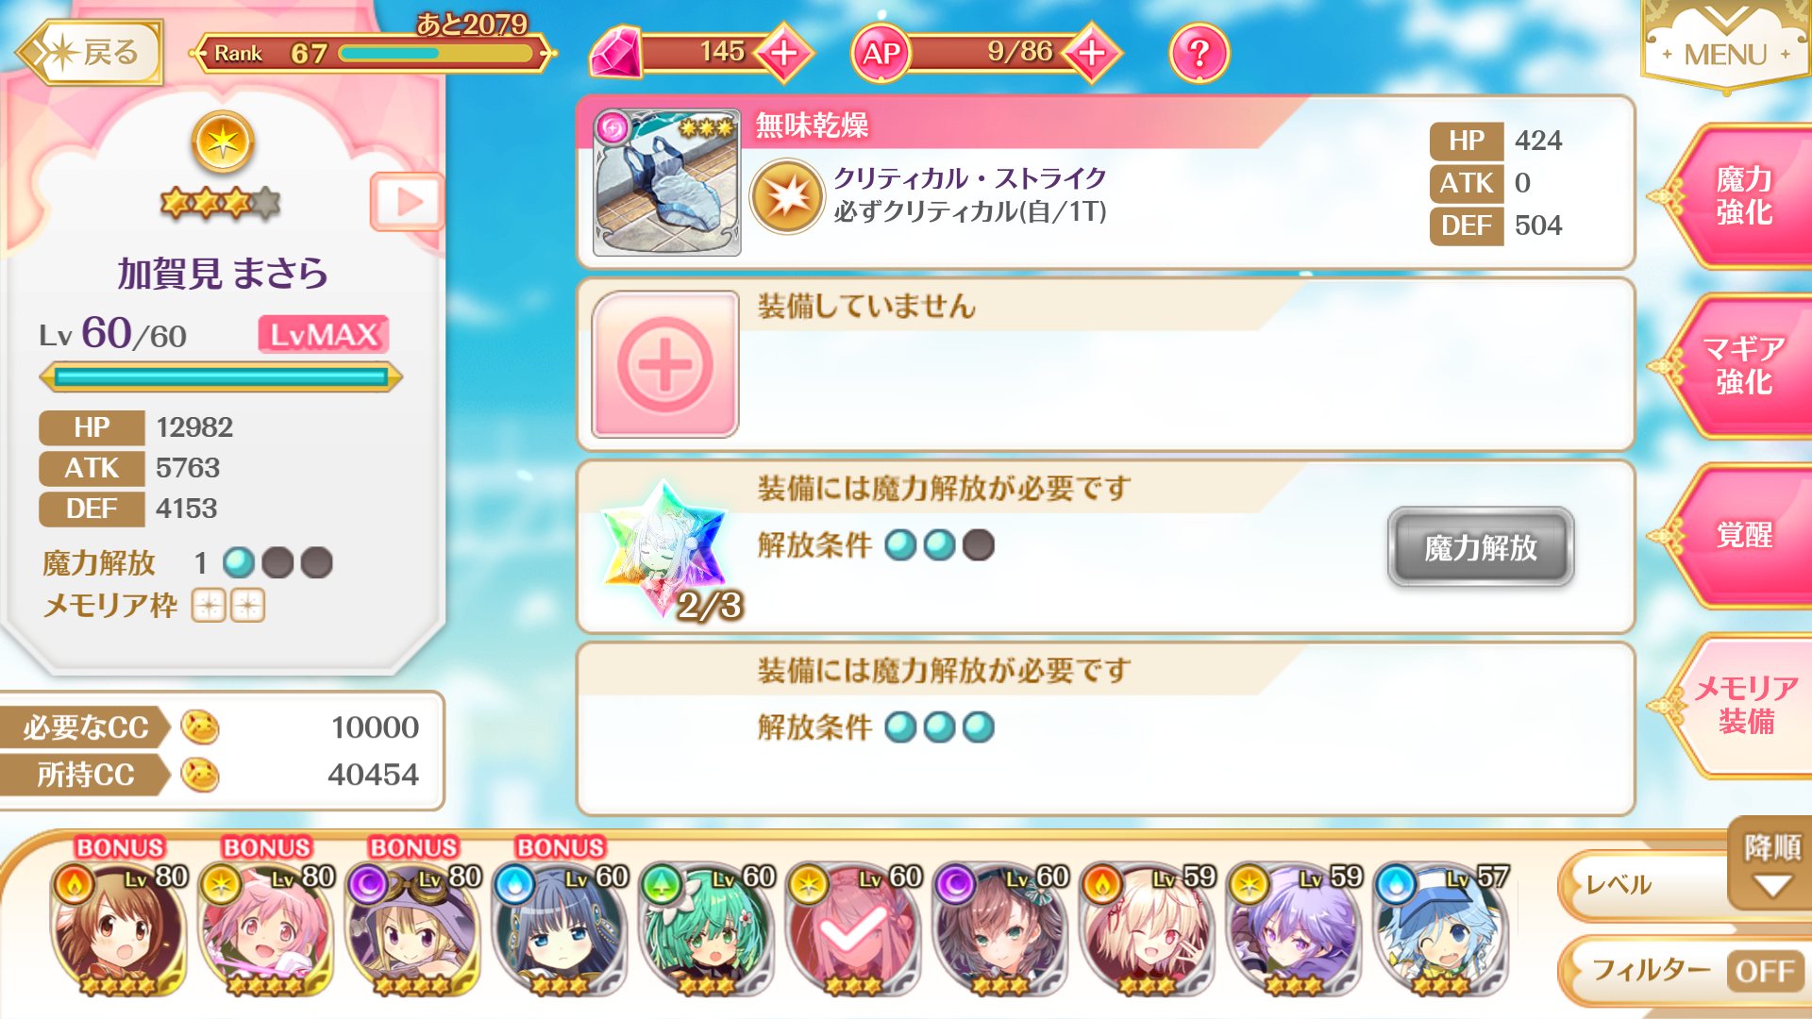Image resolution: width=1812 pixels, height=1019 pixels.
Task: Toggle the 降順 sort order button
Action: tap(1771, 864)
